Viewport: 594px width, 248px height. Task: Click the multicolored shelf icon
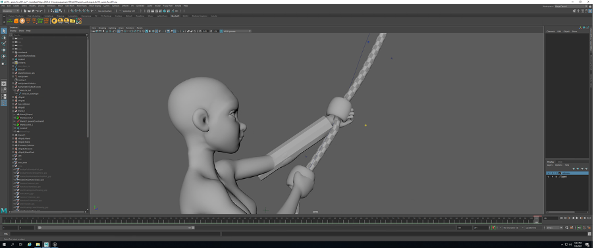(x=79, y=21)
